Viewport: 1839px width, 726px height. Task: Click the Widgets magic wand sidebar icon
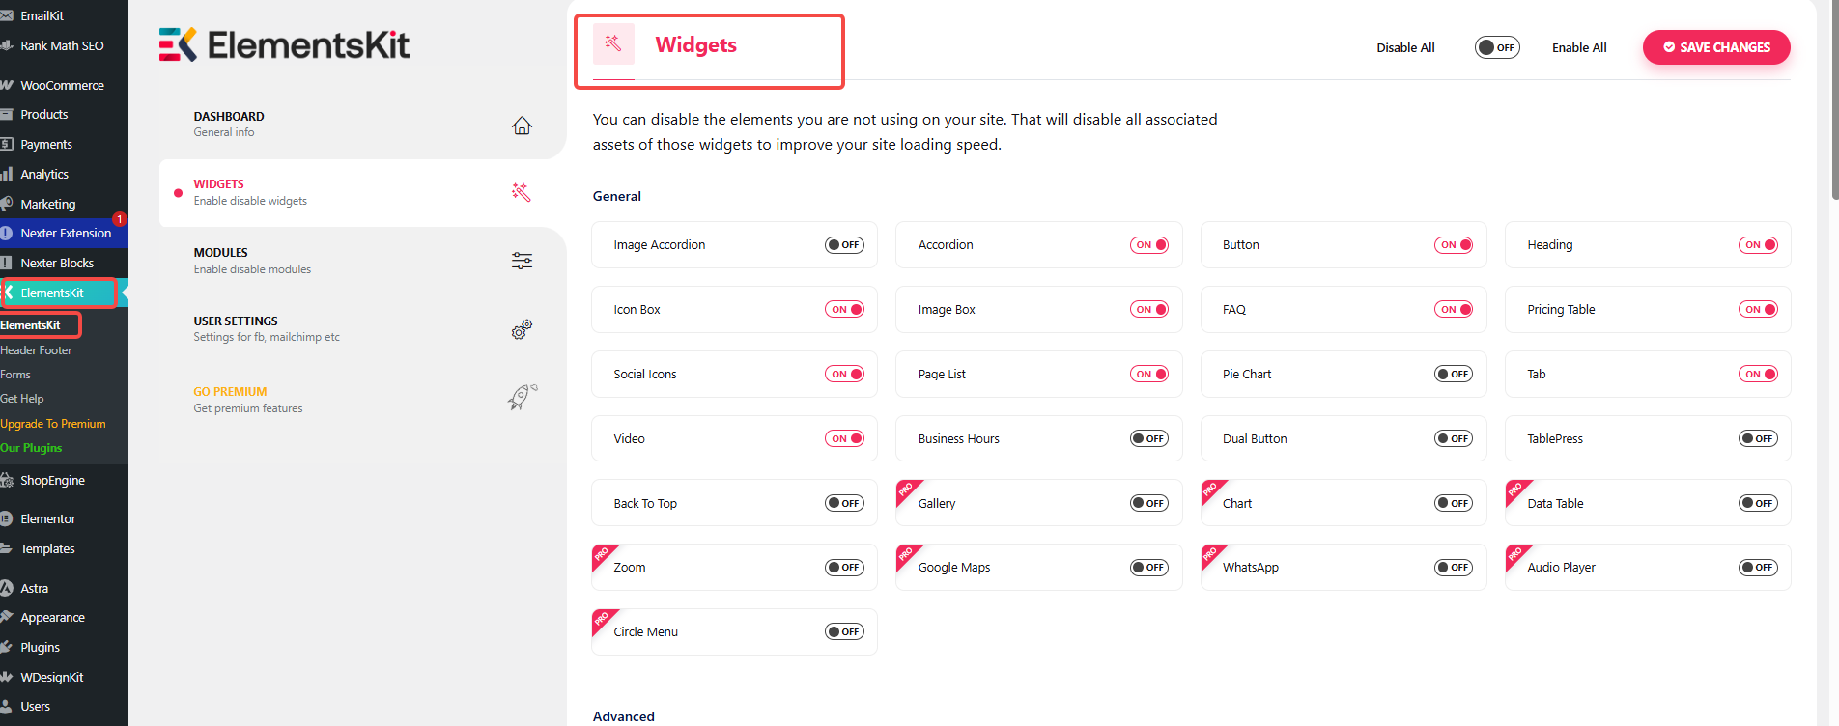tap(522, 192)
